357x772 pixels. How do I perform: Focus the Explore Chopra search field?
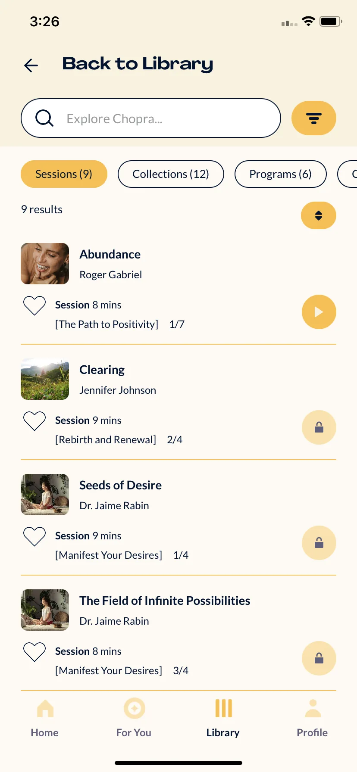tap(151, 118)
